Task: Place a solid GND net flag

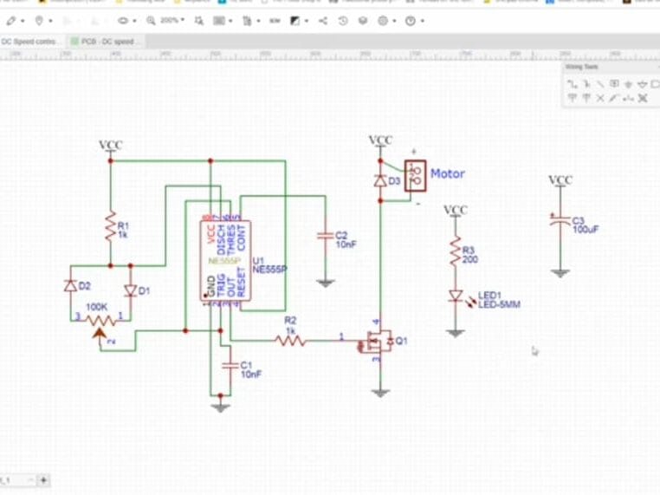Action: pos(629,84)
